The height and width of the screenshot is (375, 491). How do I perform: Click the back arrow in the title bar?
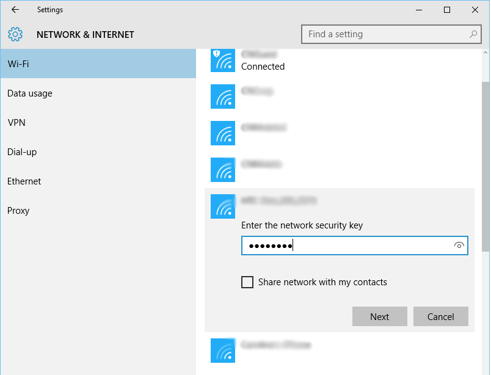tap(14, 10)
